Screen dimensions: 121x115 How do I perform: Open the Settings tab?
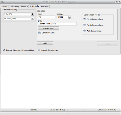45,6
